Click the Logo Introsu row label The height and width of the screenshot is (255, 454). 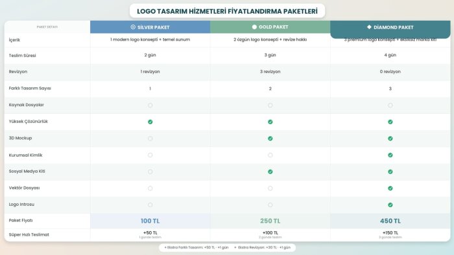point(21,205)
